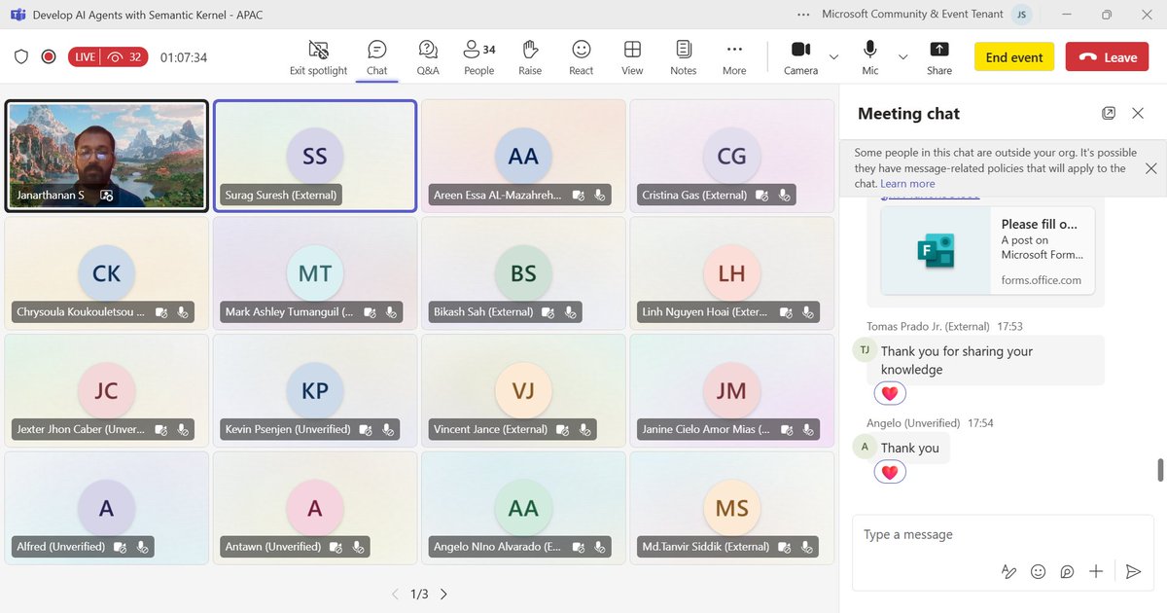Click Areen Essa tile mic icon
The image size is (1167, 613).
click(600, 196)
